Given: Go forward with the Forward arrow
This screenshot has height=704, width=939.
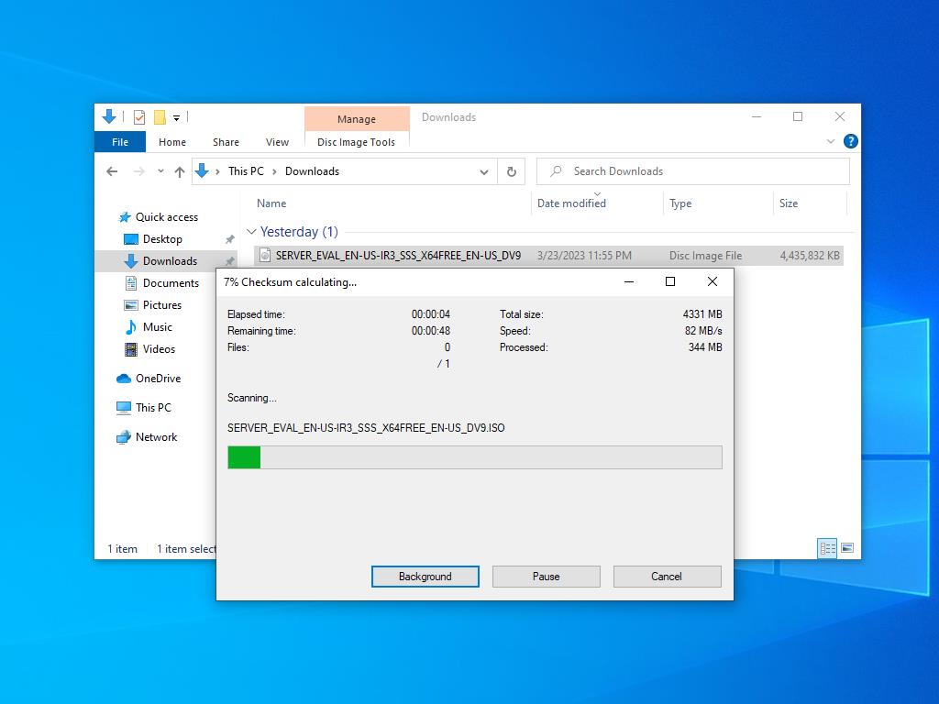Looking at the screenshot, I should [139, 171].
